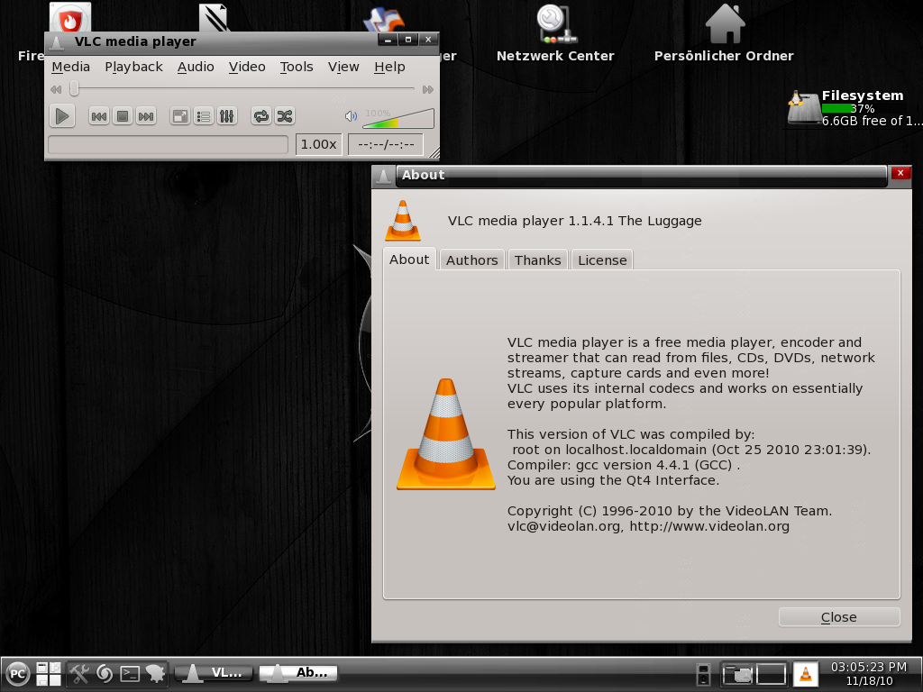923x692 pixels.
Task: Enable loop playback mode
Action: [x=261, y=115]
